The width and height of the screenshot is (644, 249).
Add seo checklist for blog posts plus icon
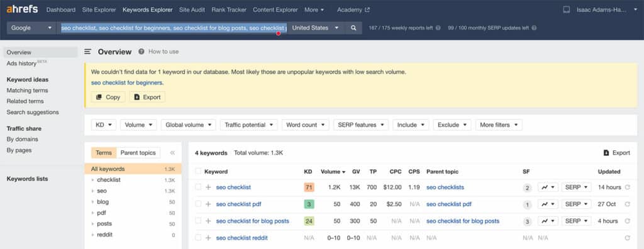[208, 221]
